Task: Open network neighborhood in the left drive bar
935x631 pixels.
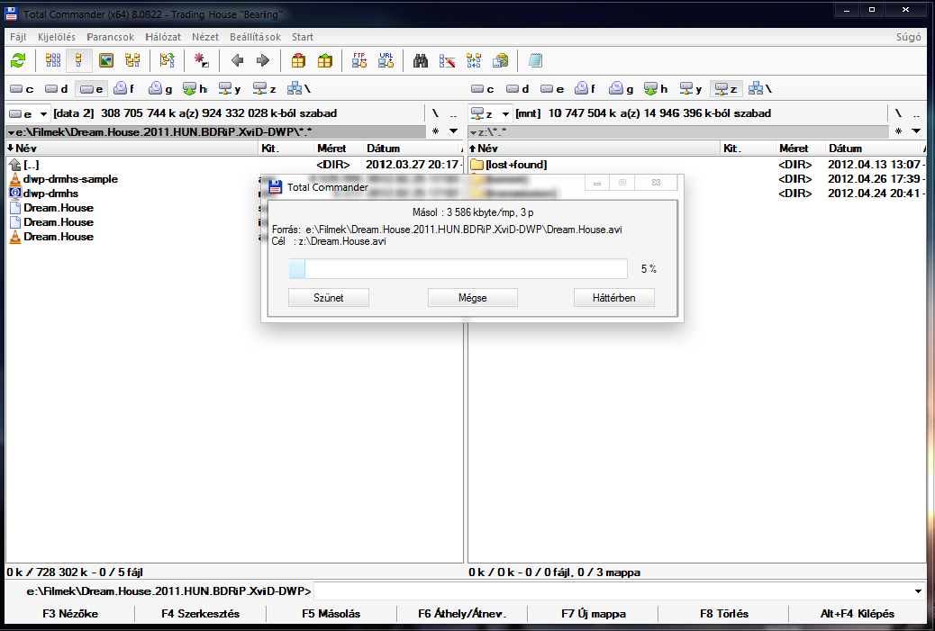Action: tap(299, 89)
